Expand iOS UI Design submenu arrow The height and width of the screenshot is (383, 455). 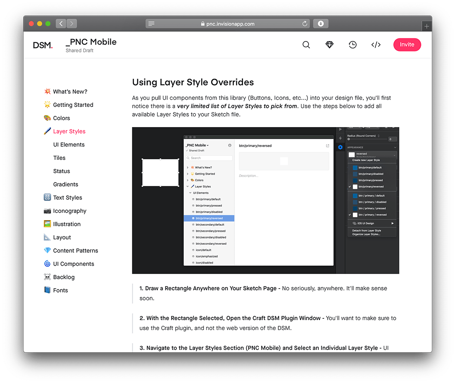392,223
